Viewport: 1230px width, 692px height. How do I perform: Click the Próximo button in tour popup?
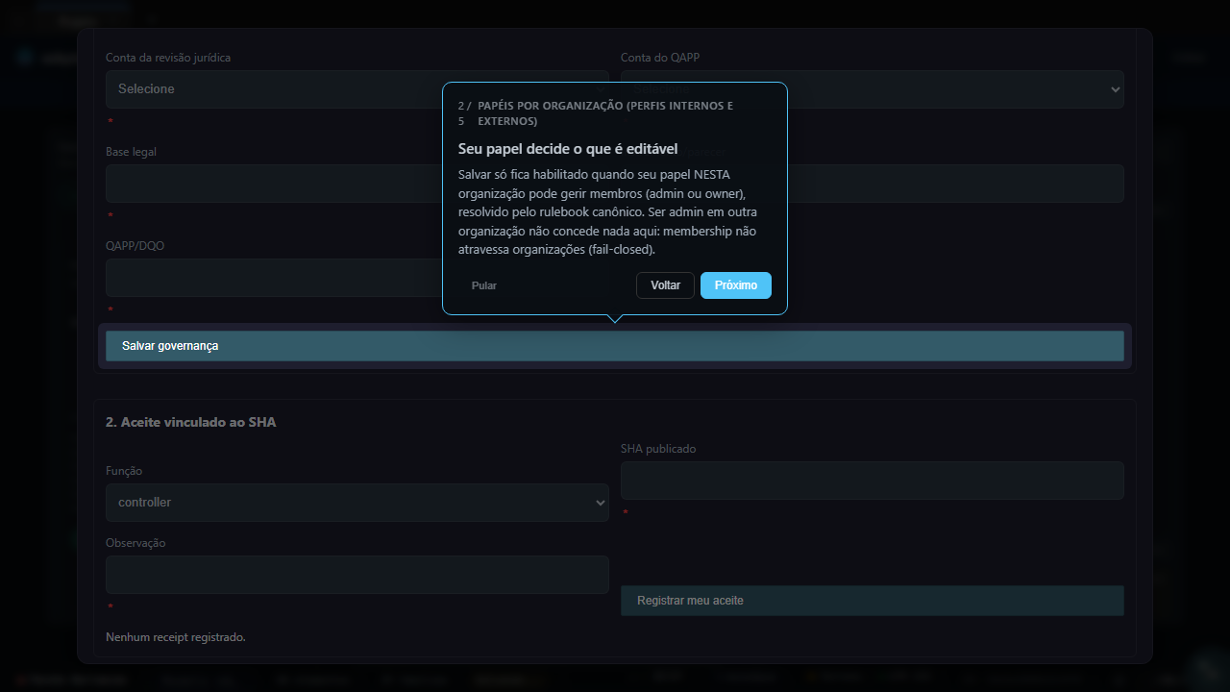coord(735,285)
